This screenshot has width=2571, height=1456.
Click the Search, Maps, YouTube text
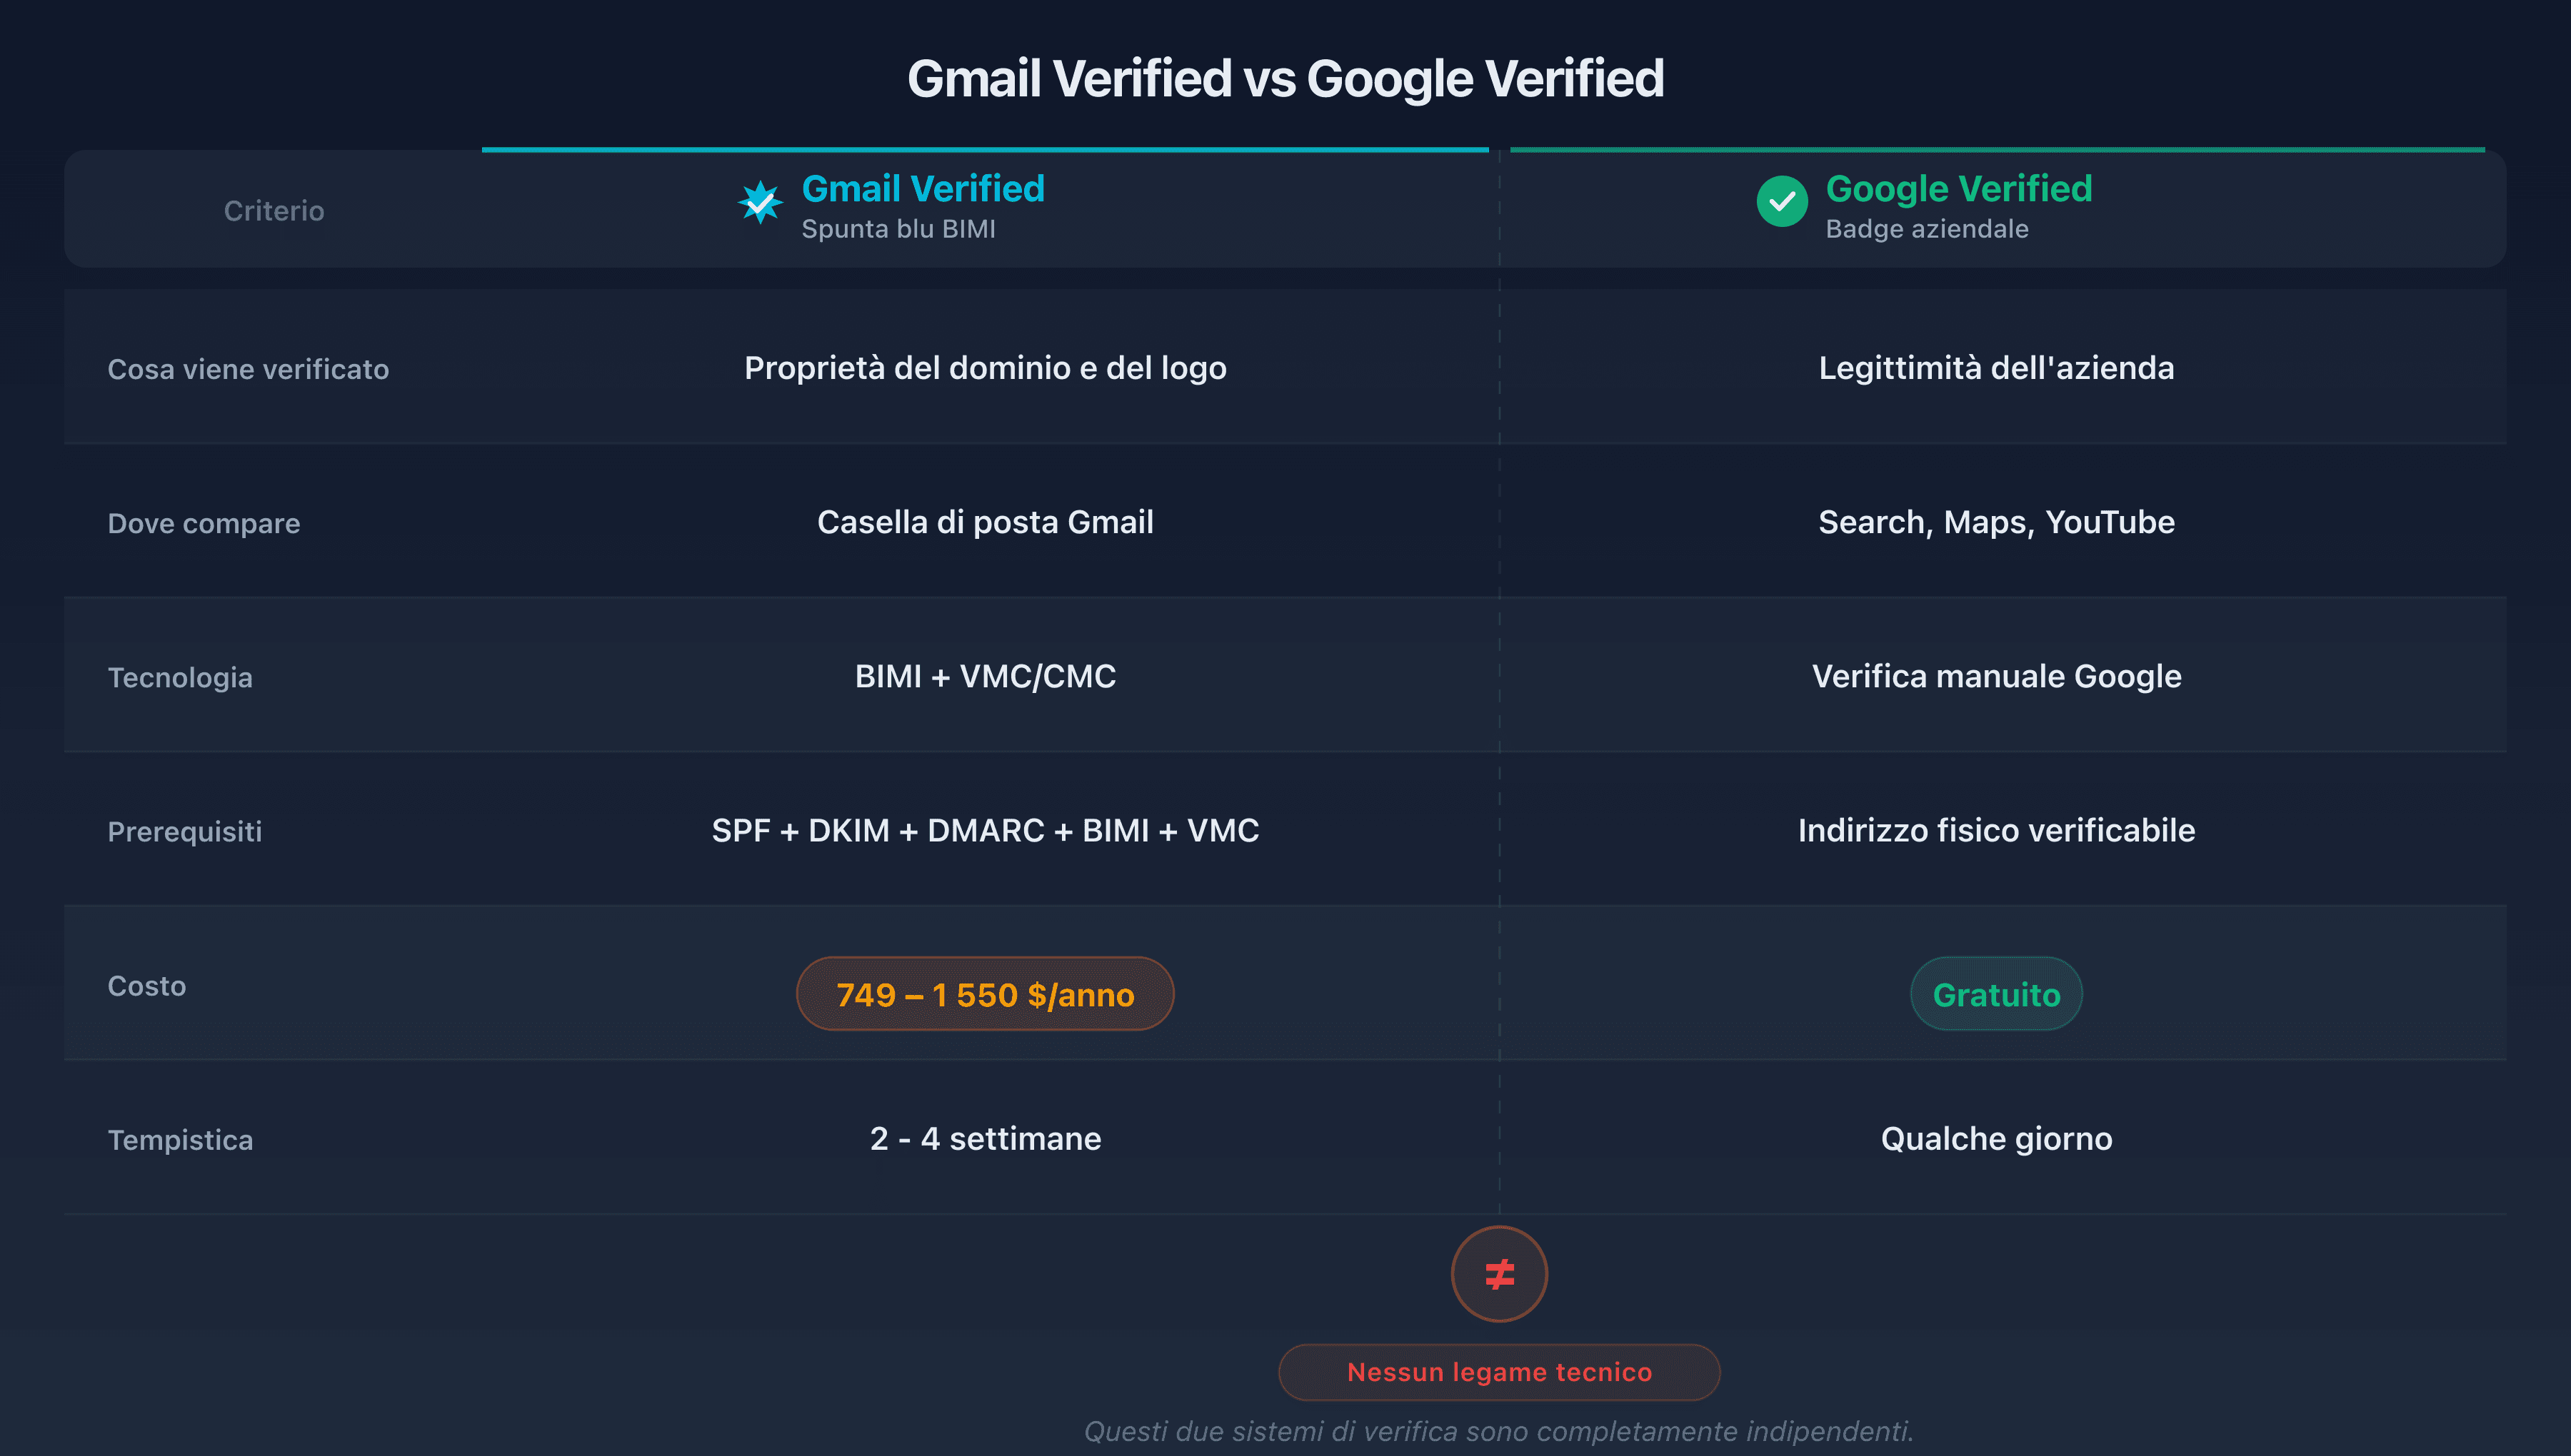click(1995, 521)
